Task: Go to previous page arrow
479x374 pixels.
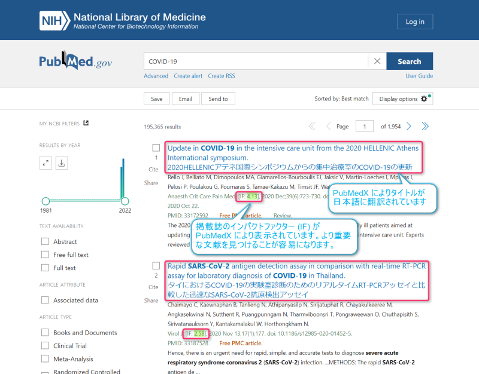Action: 328,126
